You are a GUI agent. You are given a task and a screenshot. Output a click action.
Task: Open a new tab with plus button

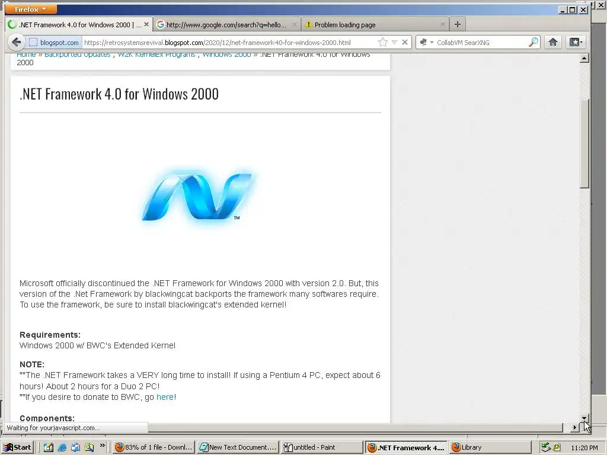pos(457,24)
